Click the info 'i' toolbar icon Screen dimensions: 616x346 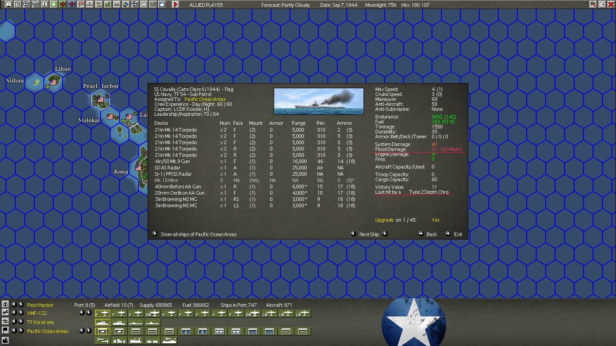click(x=44, y=5)
